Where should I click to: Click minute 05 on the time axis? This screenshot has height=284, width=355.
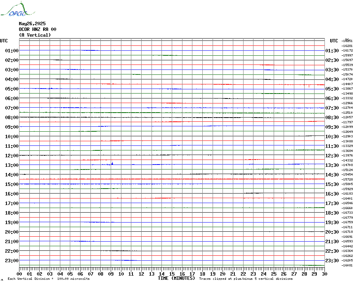pyautogui.click(x=70, y=274)
